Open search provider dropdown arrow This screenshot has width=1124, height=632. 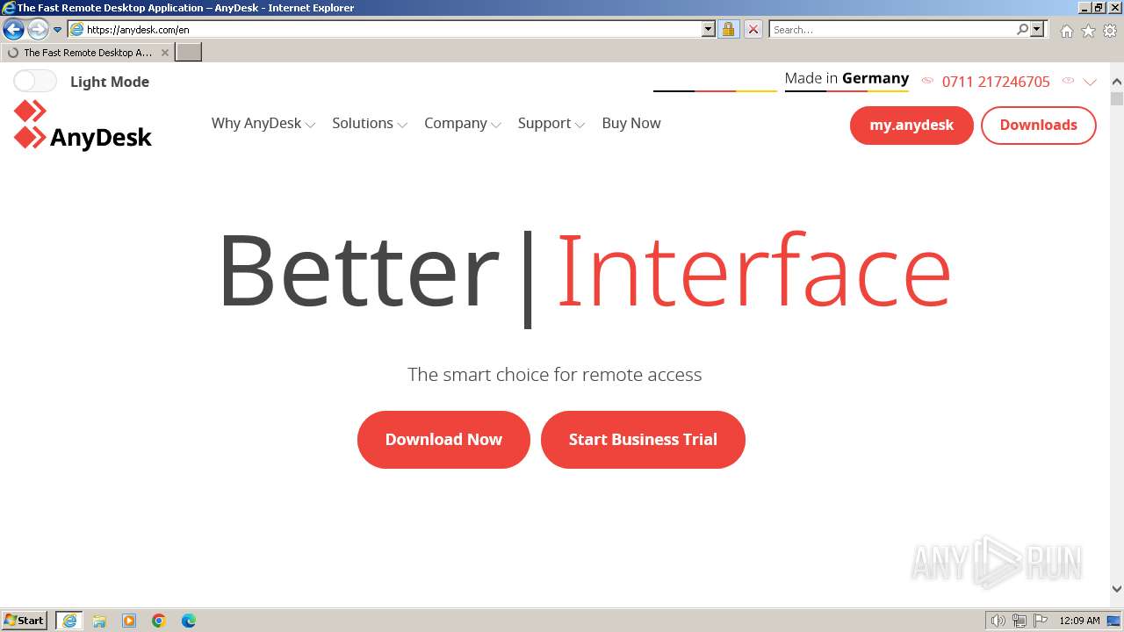1037,30
